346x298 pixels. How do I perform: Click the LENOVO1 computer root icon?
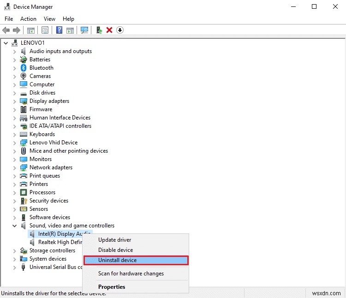[x=15, y=43]
